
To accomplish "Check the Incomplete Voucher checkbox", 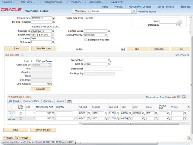I will coord(86,40).
